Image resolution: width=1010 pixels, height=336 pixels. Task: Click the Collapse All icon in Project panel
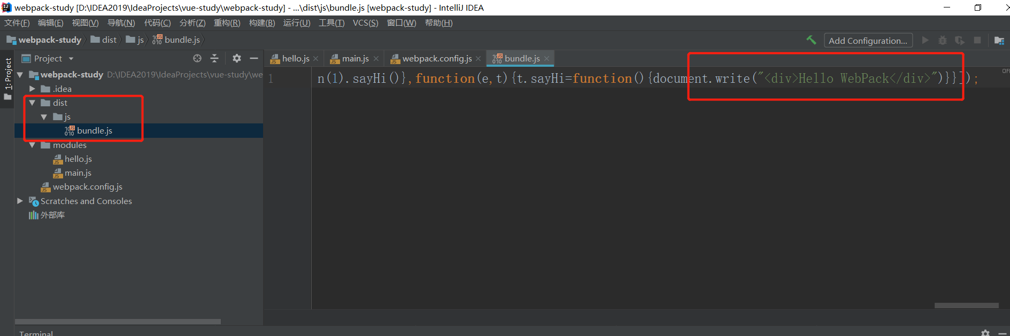(x=214, y=58)
